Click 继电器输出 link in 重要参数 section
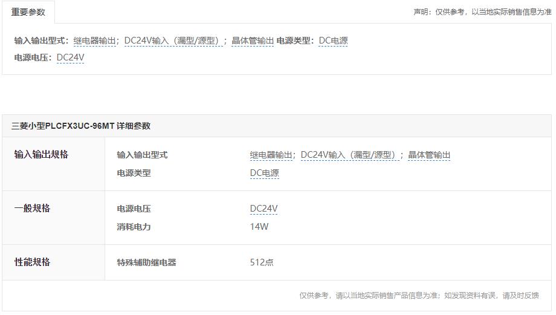This screenshot has height=315, width=556. click(95, 41)
